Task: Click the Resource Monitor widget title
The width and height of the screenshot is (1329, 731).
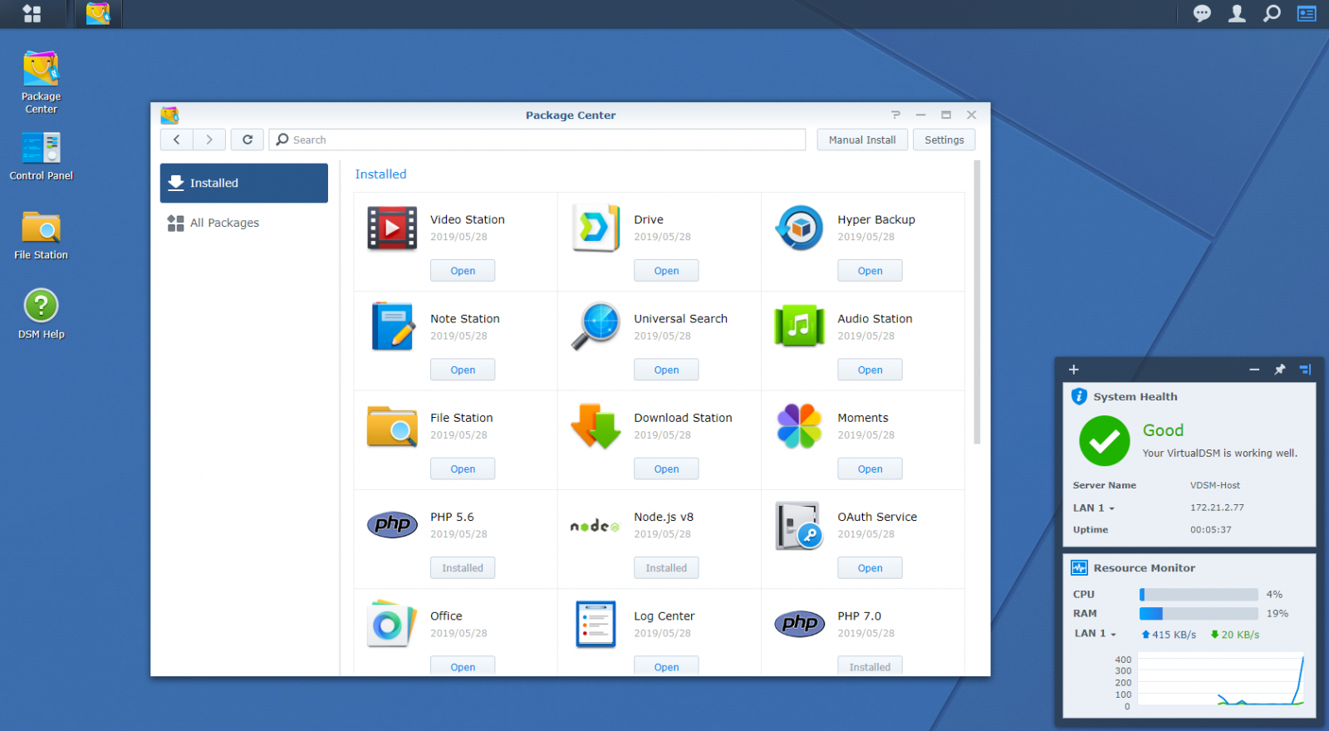Action: pyautogui.click(x=1145, y=567)
